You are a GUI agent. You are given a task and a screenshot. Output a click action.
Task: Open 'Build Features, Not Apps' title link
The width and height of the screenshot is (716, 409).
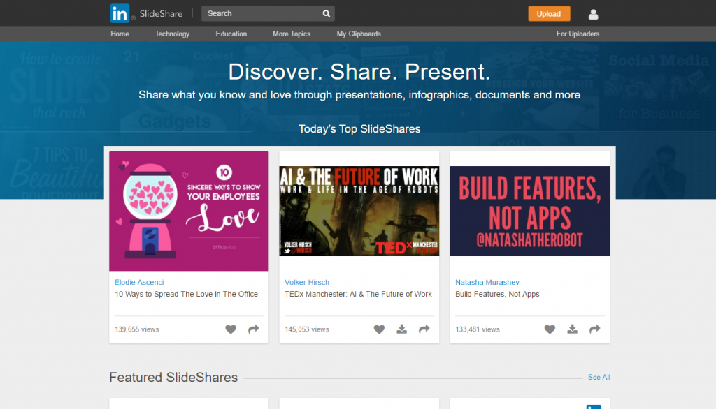coord(497,294)
